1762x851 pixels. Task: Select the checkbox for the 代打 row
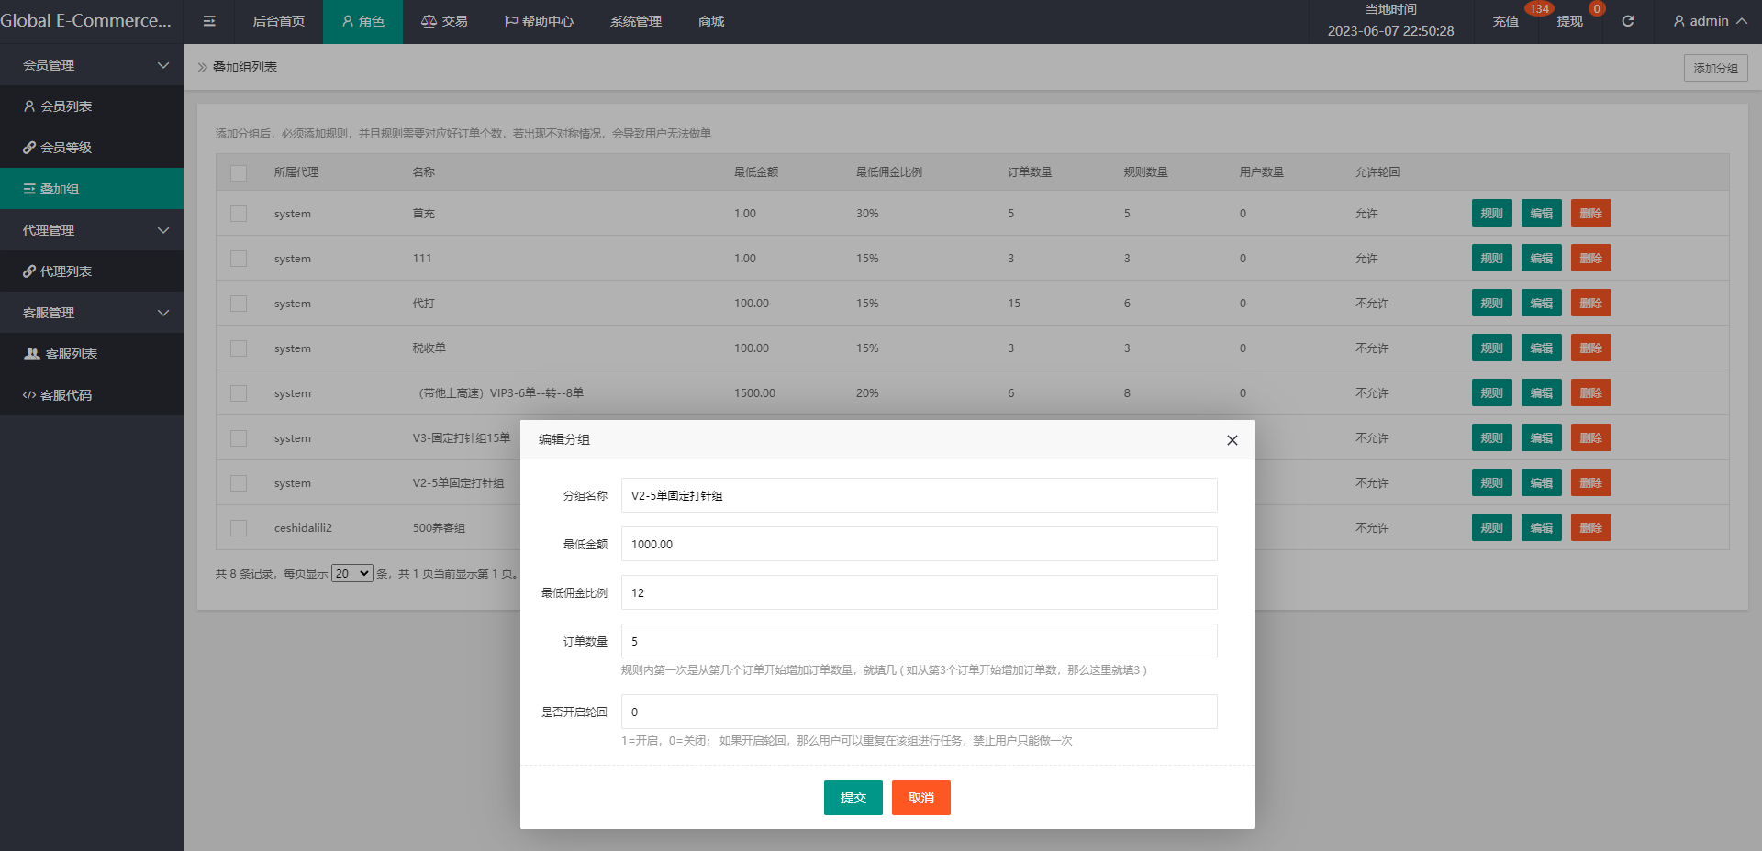(239, 304)
